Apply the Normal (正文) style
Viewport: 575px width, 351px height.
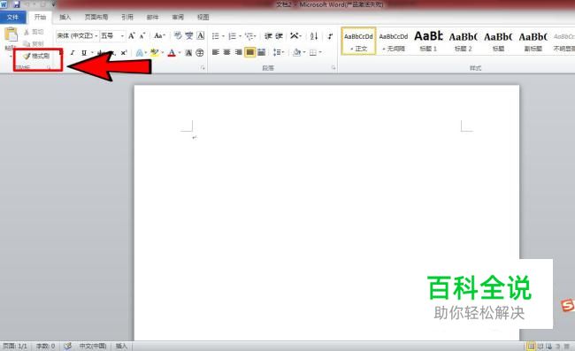point(358,41)
